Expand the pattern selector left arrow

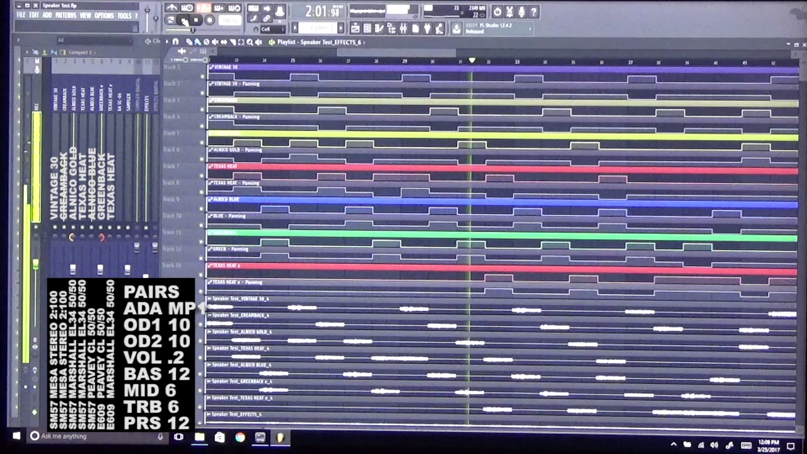pos(294,28)
